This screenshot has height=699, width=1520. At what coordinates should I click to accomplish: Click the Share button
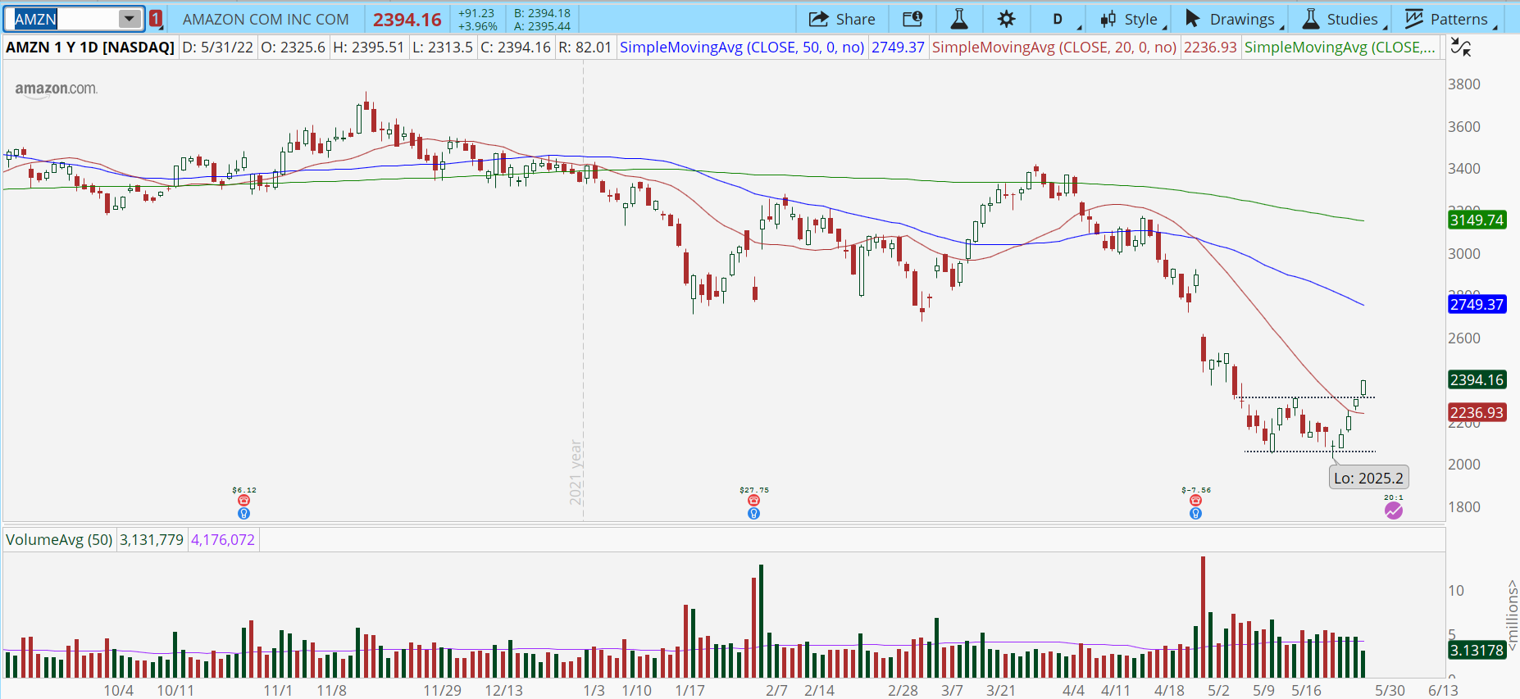point(842,19)
